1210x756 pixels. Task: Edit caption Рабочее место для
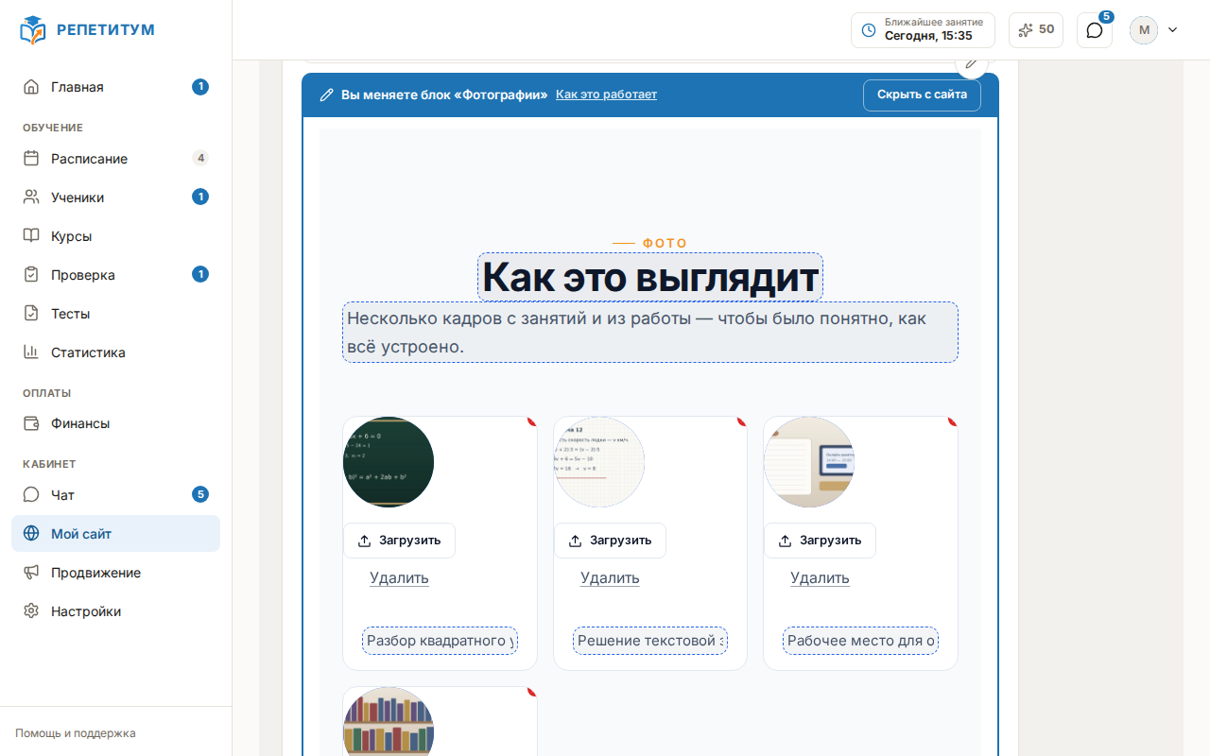coord(860,641)
